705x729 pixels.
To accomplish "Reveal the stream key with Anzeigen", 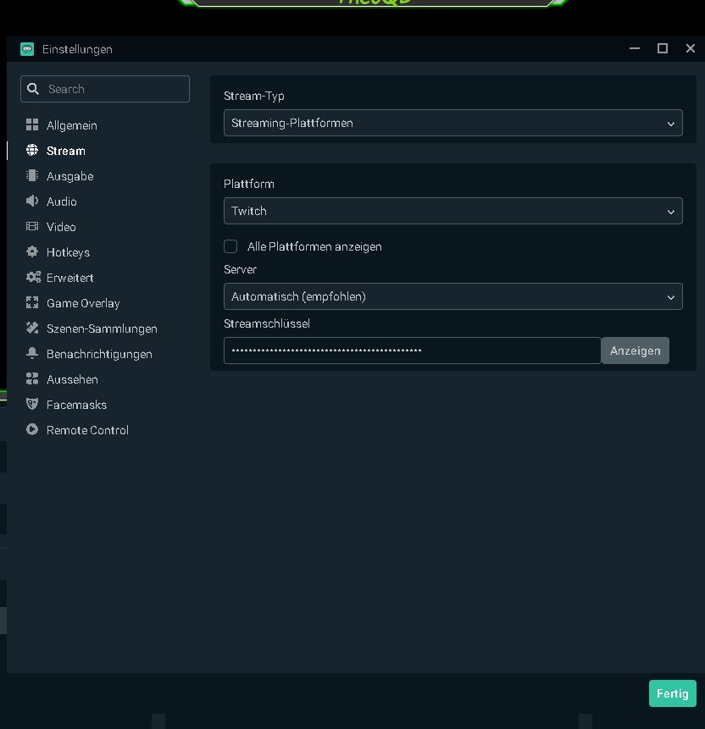I will [x=635, y=351].
